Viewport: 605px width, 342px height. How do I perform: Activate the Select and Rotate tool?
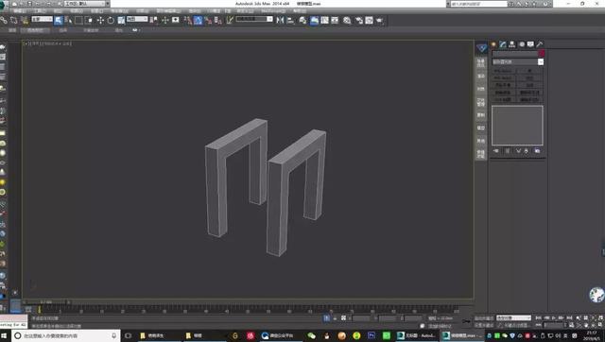tap(111, 20)
